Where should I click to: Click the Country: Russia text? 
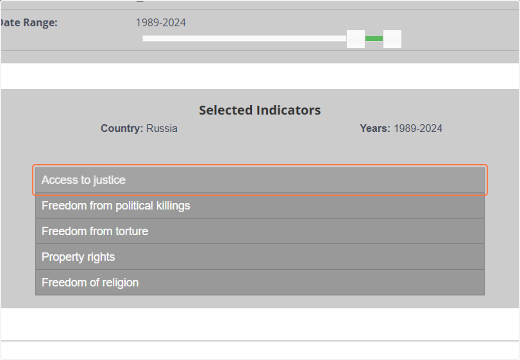pyautogui.click(x=139, y=128)
